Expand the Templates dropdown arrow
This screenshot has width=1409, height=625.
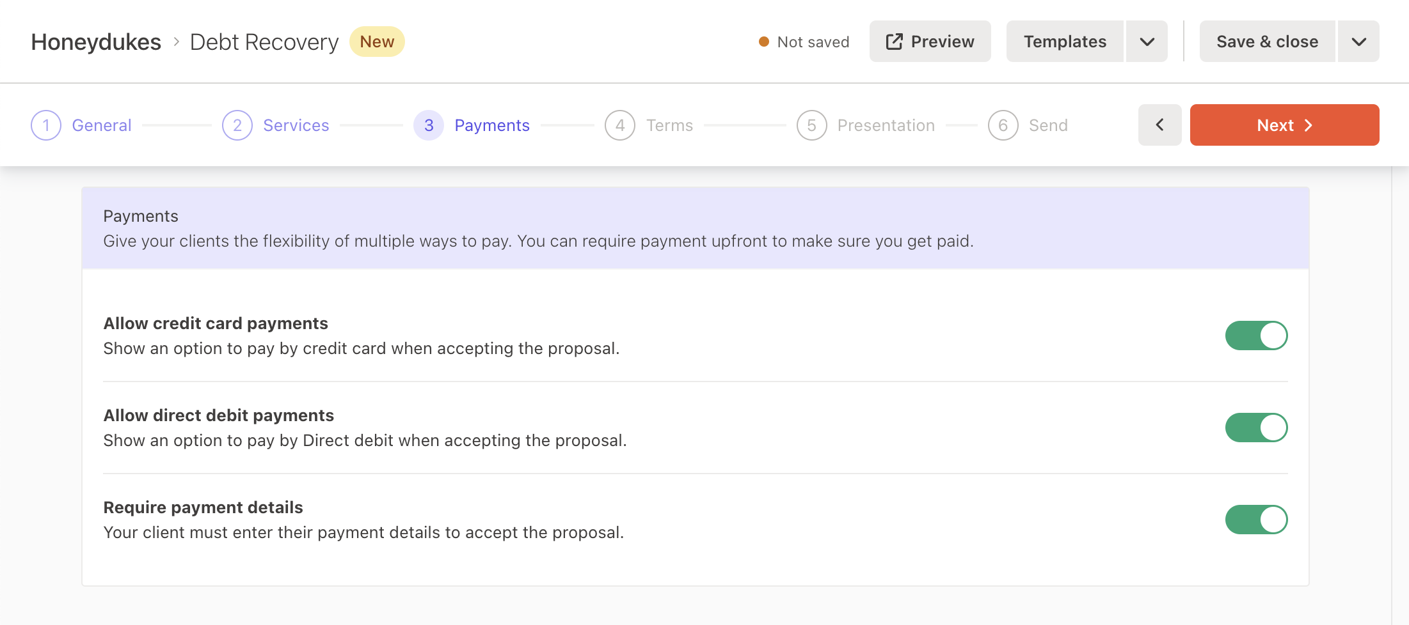pyautogui.click(x=1147, y=42)
